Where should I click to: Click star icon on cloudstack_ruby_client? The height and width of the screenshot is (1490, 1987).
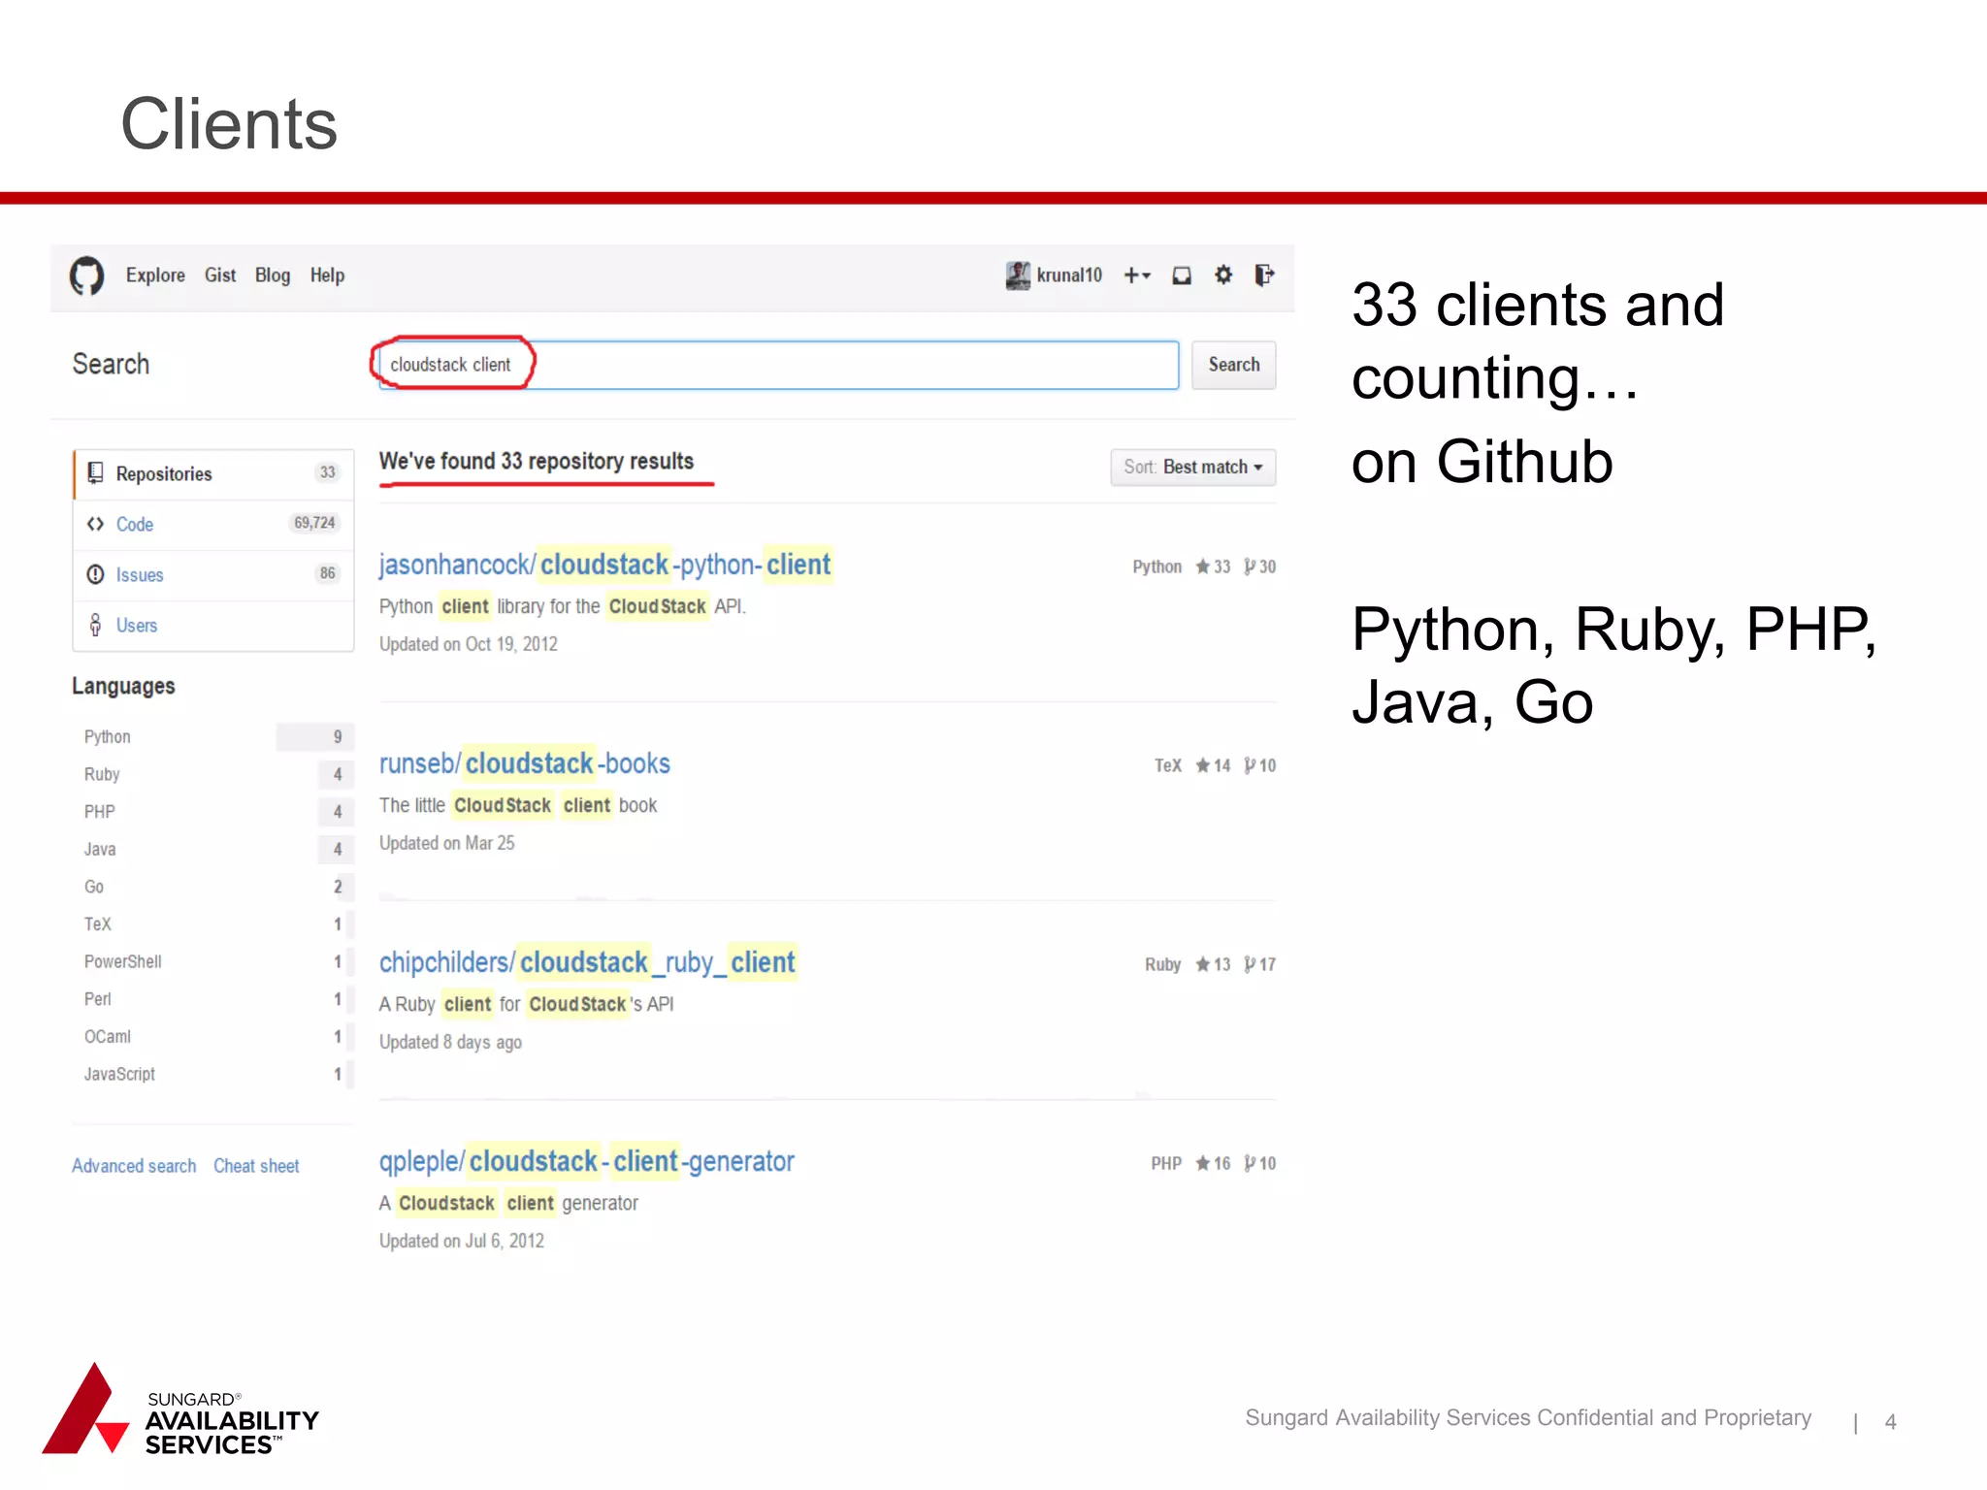point(1203,964)
